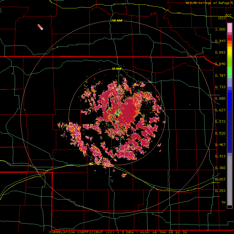The image size is (234, 234).
Task: Click the 1.000 value on the color scale
Action: pyautogui.click(x=220, y=29)
